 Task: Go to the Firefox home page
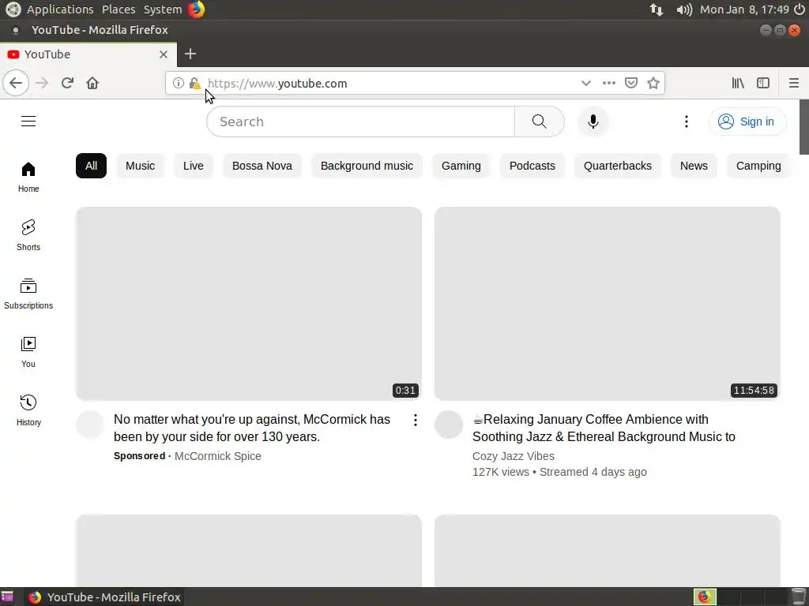pyautogui.click(x=92, y=83)
